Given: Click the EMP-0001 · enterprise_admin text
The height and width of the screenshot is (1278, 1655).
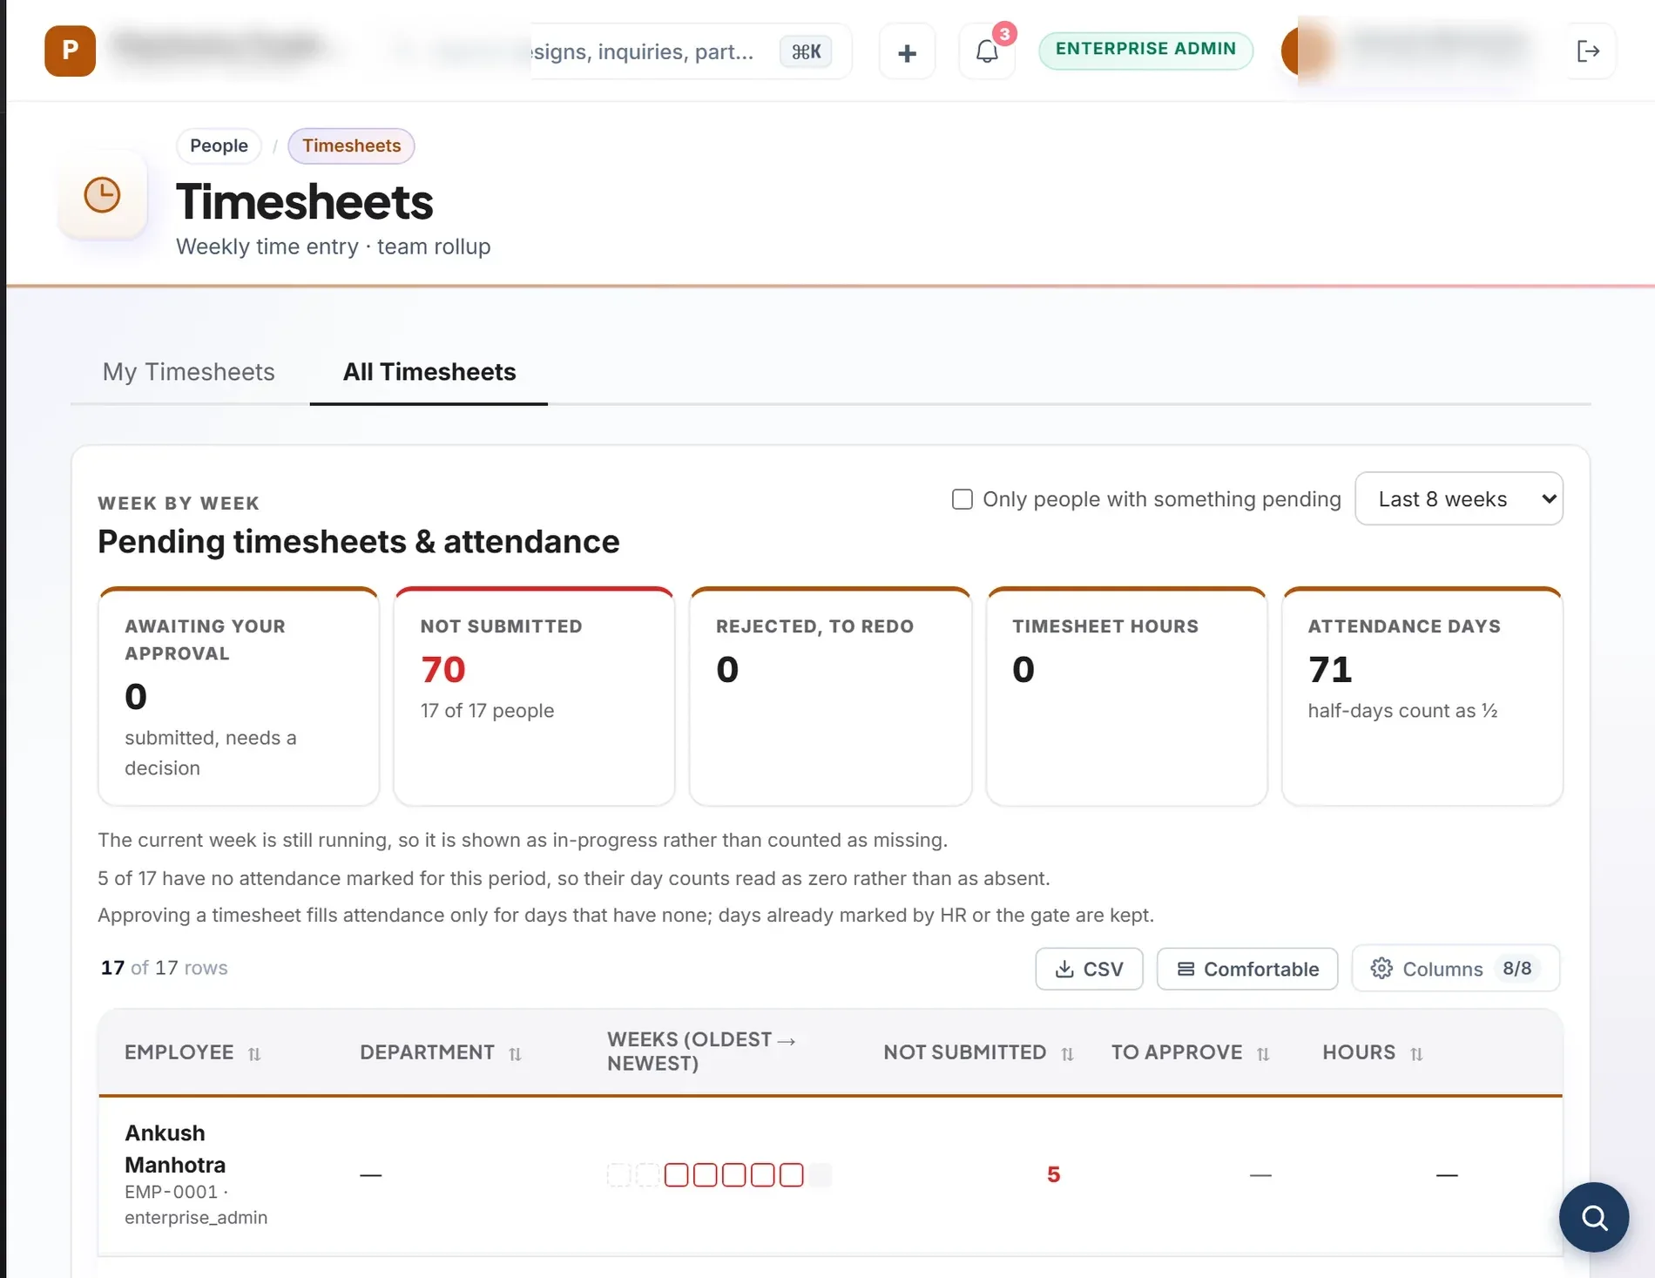Looking at the screenshot, I should point(196,1205).
